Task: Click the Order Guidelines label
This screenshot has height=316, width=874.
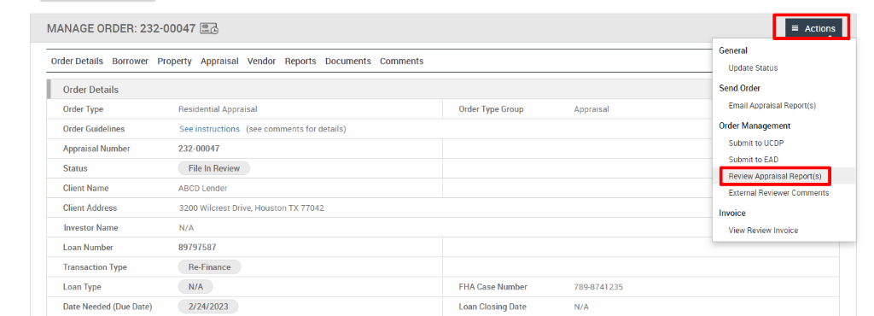Action: click(x=94, y=129)
